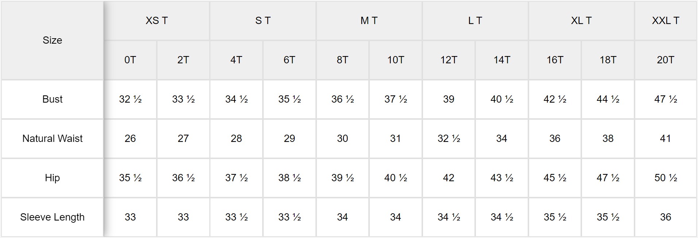Select Bust value 39 under 12T

coord(449,99)
